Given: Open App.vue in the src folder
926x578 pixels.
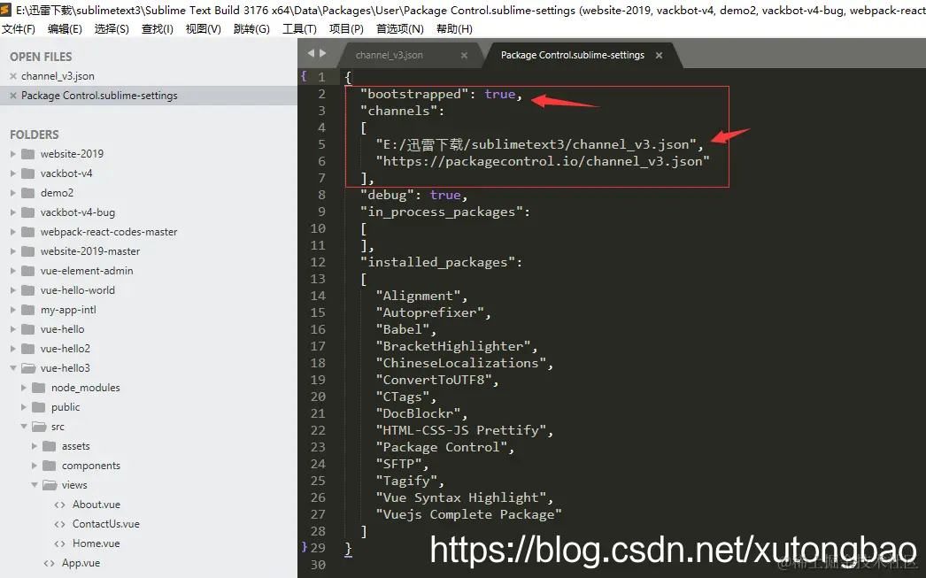Looking at the screenshot, I should pos(81,563).
